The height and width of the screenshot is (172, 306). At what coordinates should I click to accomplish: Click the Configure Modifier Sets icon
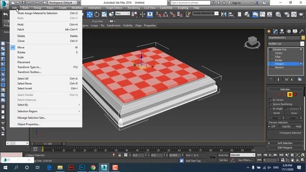point(300,79)
